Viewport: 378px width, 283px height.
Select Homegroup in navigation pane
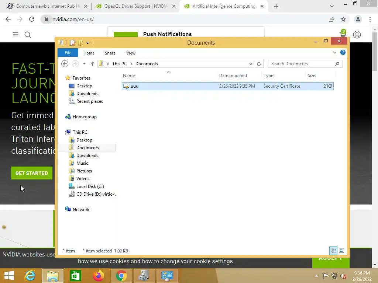tap(85, 117)
